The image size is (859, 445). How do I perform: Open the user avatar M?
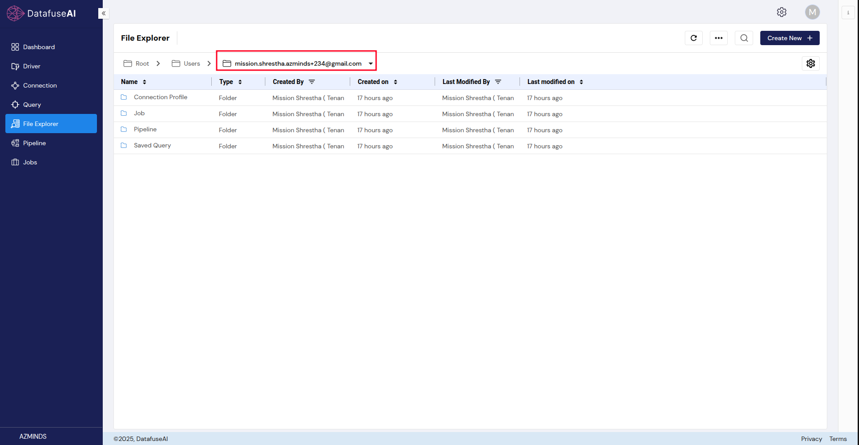pyautogui.click(x=812, y=12)
